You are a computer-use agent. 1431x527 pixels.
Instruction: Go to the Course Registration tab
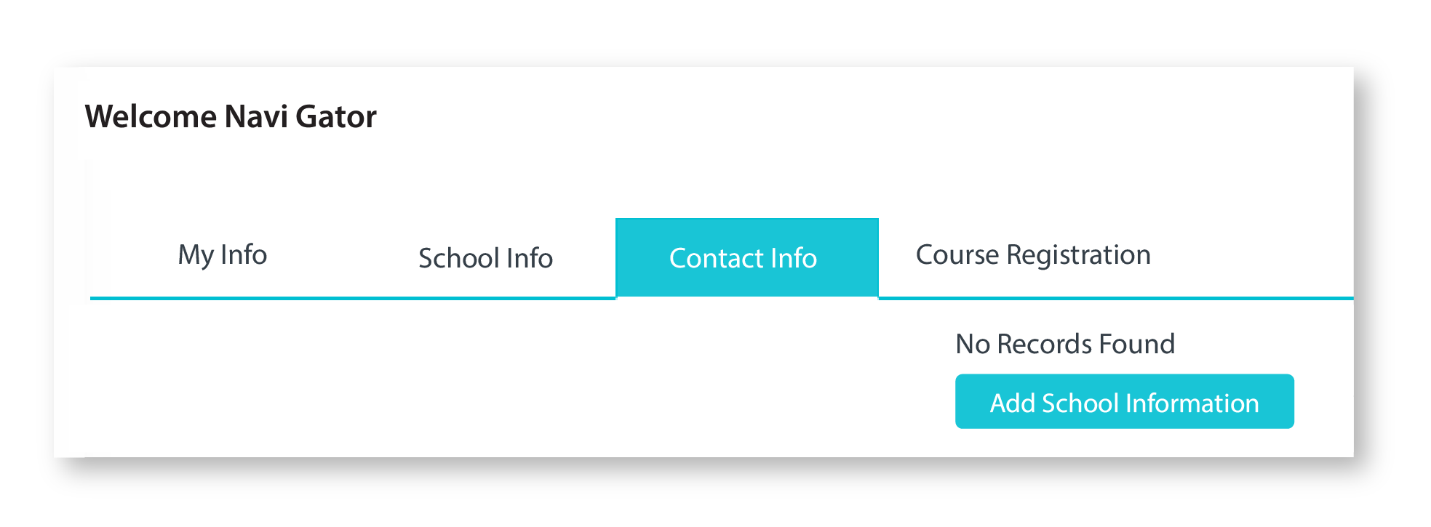coord(1033,255)
